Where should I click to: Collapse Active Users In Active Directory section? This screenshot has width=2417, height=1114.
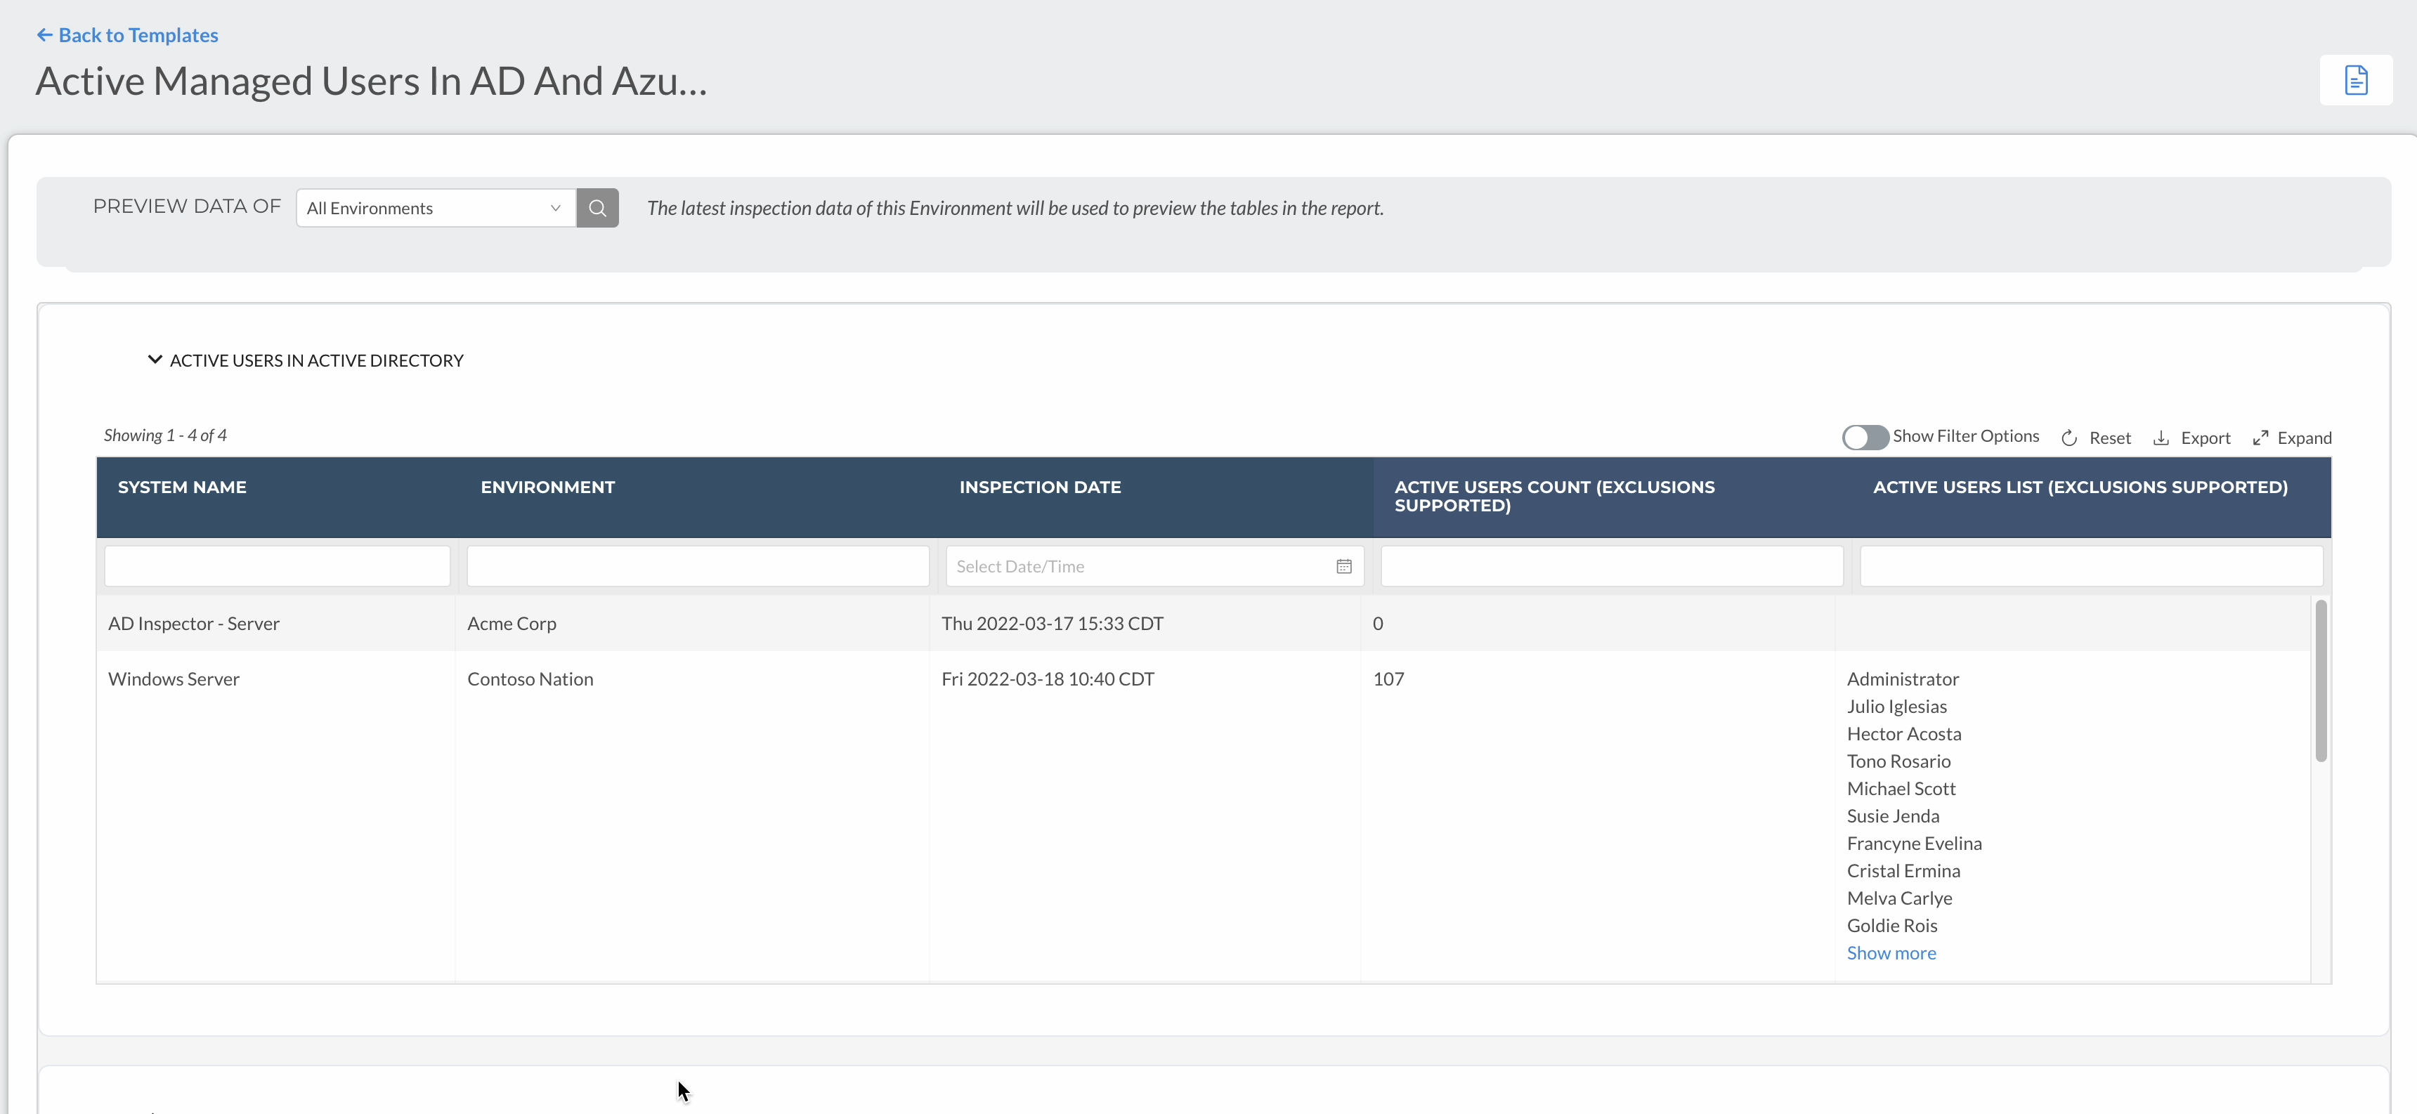(155, 360)
